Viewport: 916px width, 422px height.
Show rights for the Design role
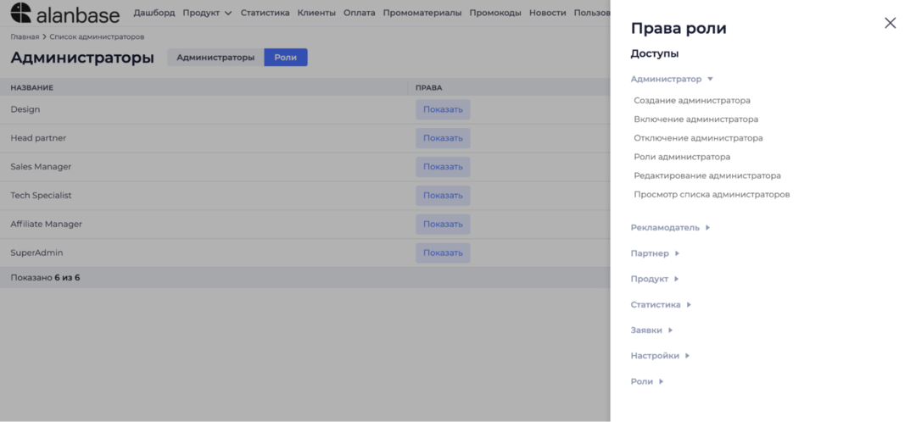(x=443, y=109)
